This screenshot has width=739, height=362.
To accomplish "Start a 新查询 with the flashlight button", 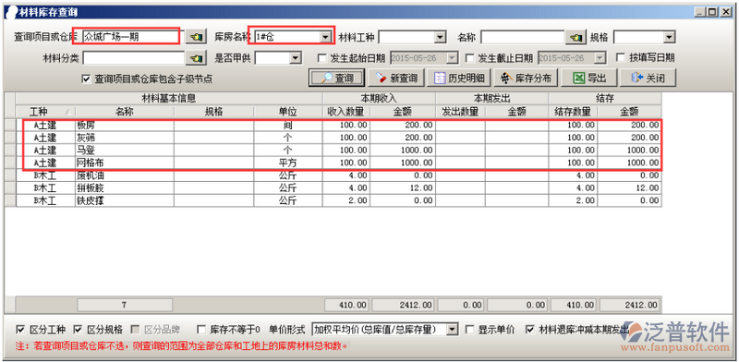I will coord(396,78).
